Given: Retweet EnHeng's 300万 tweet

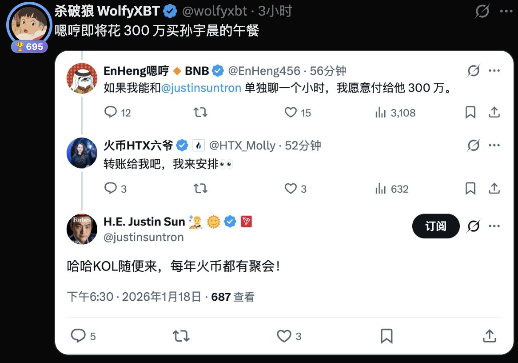Looking at the screenshot, I should click(200, 113).
